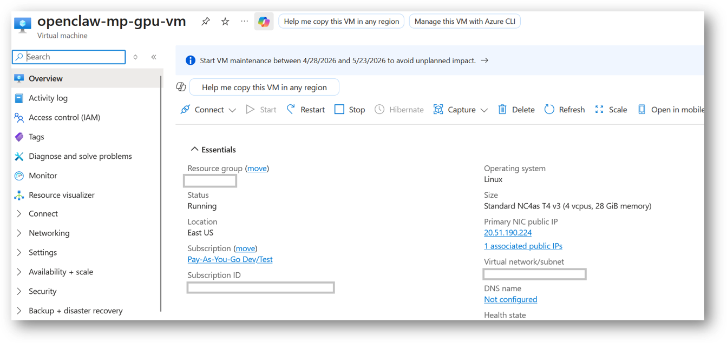Expand the Settings sidebar section
The width and height of the screenshot is (727, 343).
19,253
